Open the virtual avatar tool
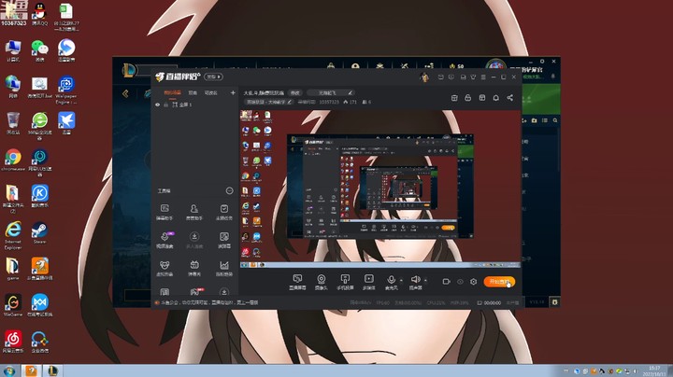The width and height of the screenshot is (673, 377). click(x=165, y=269)
